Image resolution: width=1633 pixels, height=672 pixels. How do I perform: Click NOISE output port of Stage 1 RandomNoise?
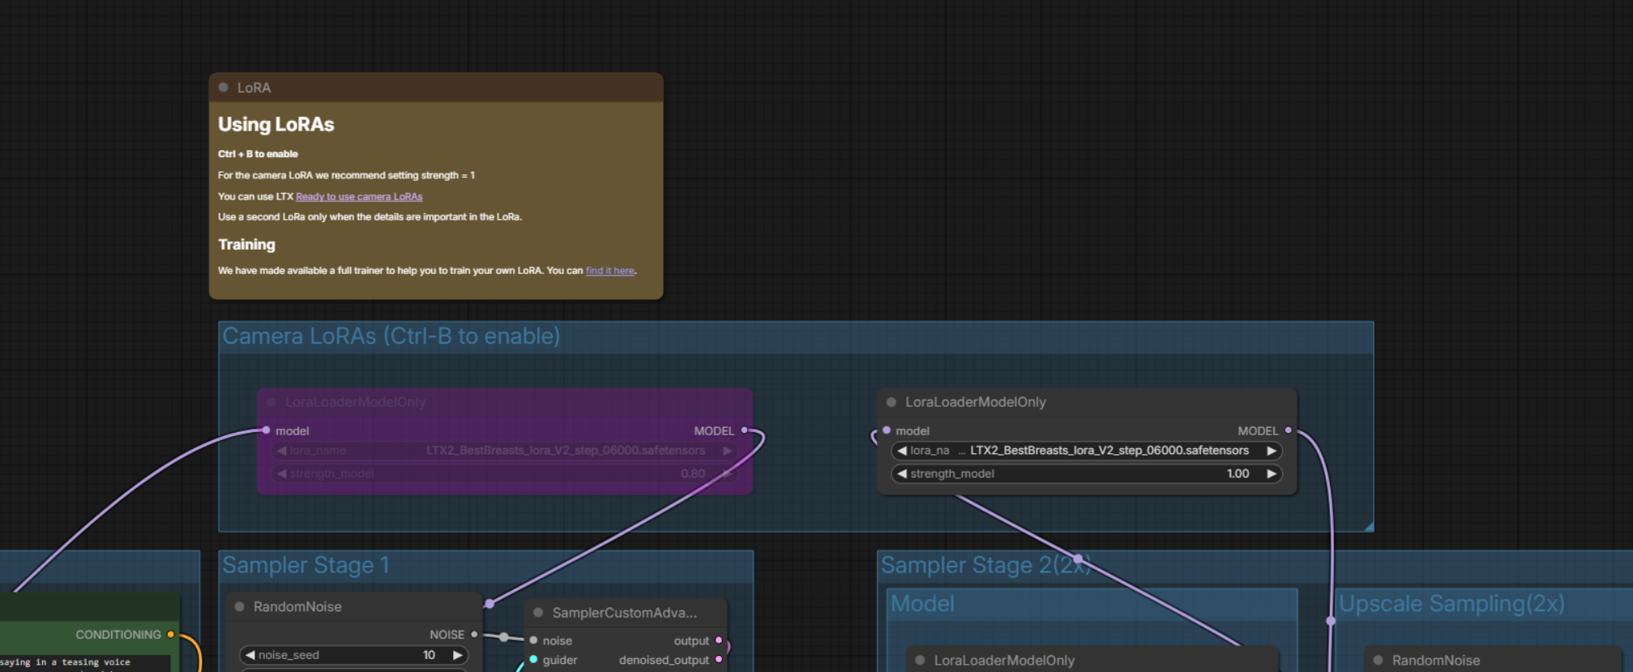[x=474, y=634]
